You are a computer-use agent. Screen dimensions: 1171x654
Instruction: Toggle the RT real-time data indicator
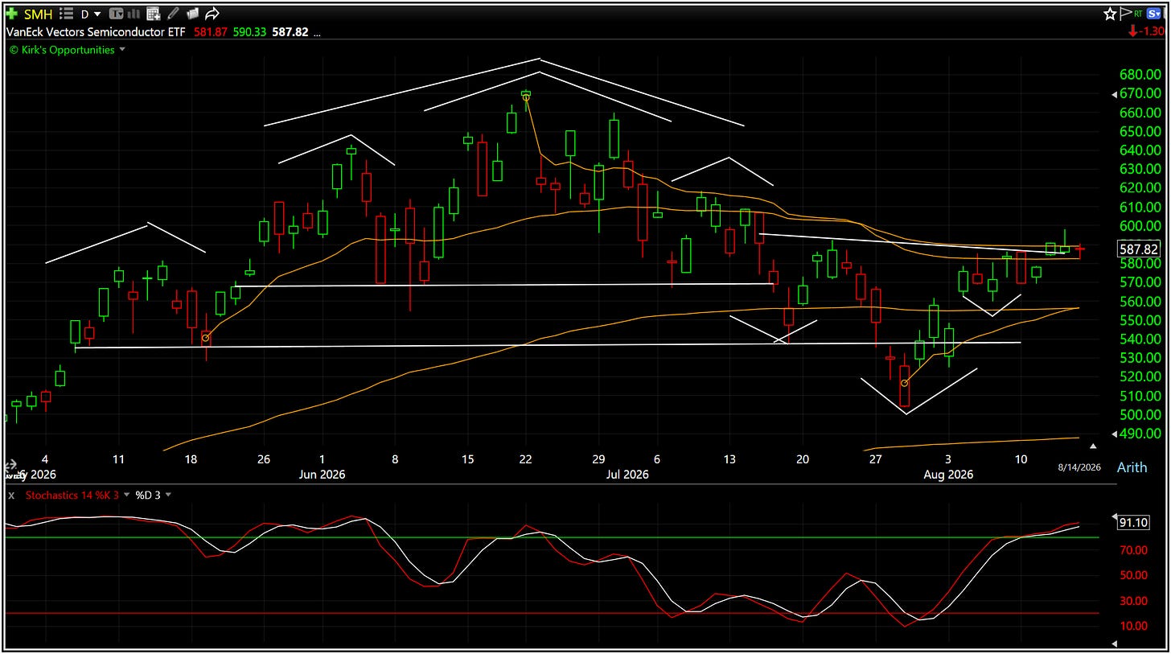pyautogui.click(x=1138, y=14)
